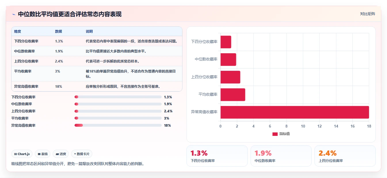Click the 中位数收藏率 progress bar

coord(118,104)
